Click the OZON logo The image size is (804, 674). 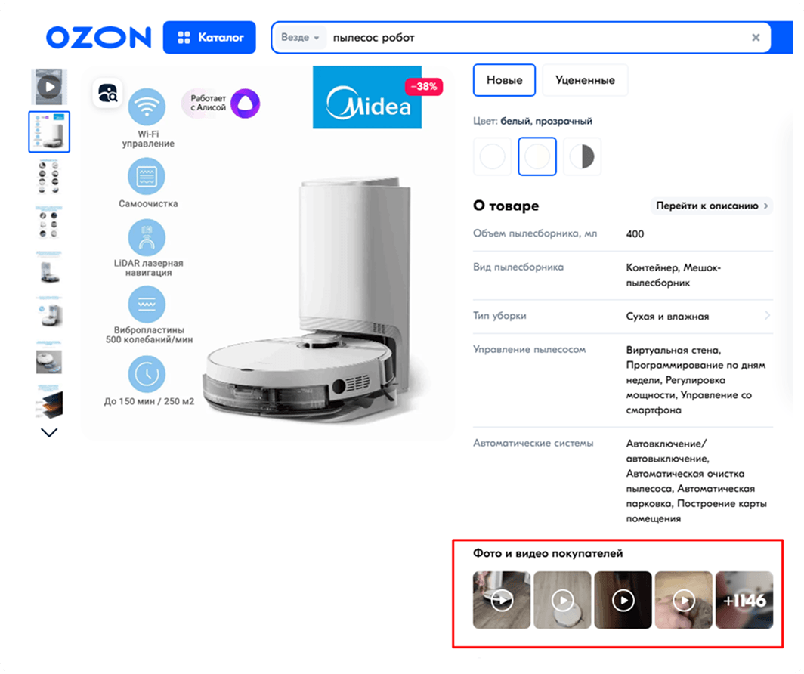pyautogui.click(x=98, y=38)
